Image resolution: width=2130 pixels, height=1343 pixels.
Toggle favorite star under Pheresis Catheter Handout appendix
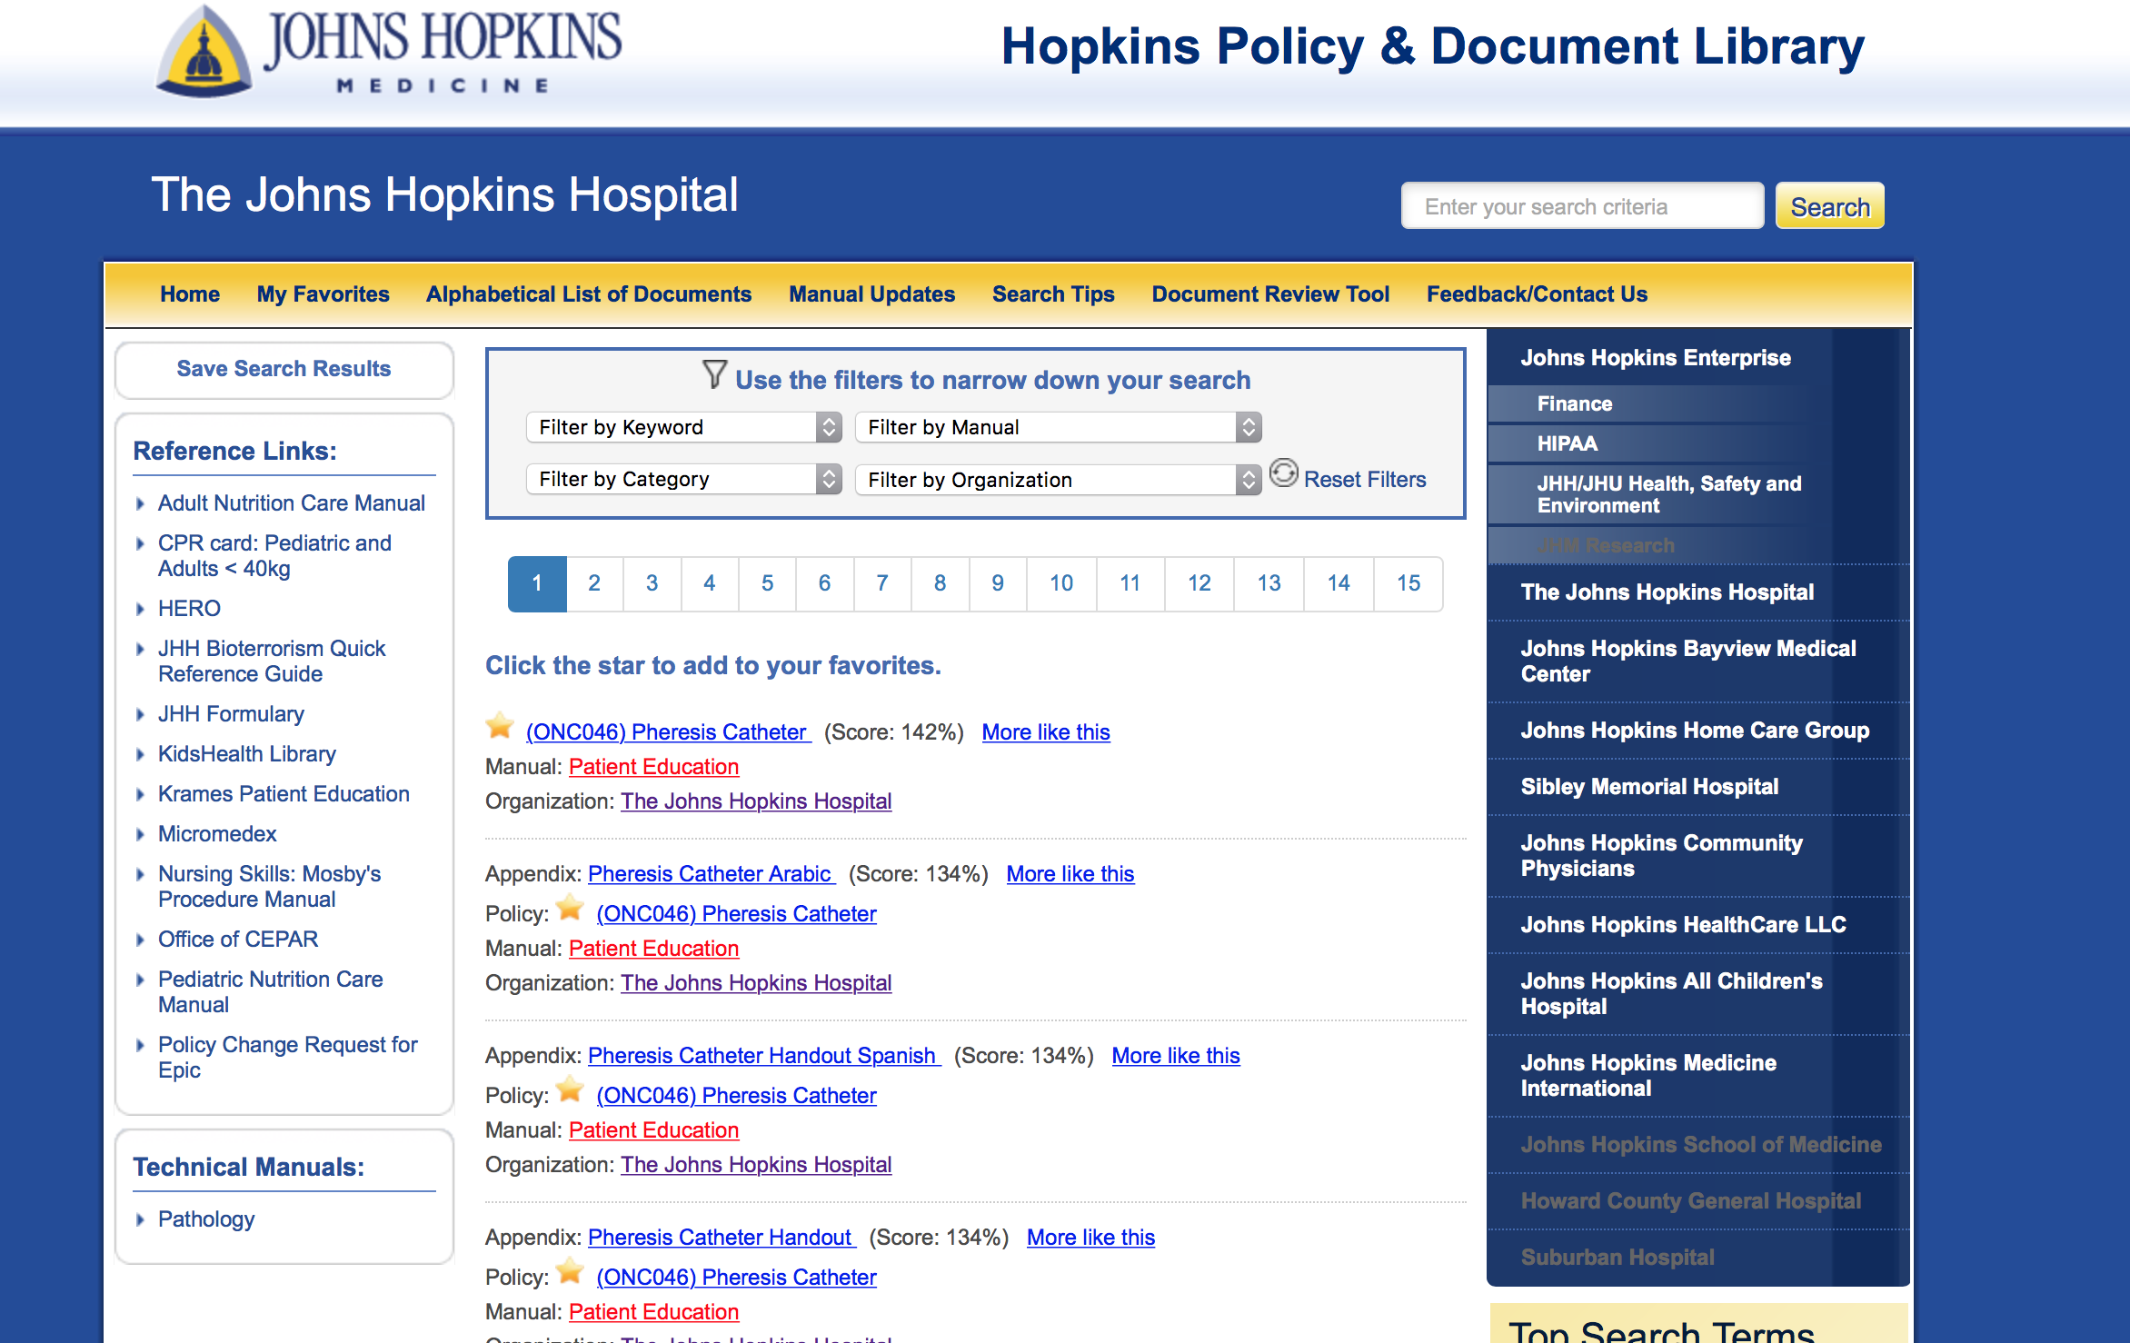click(x=571, y=1271)
